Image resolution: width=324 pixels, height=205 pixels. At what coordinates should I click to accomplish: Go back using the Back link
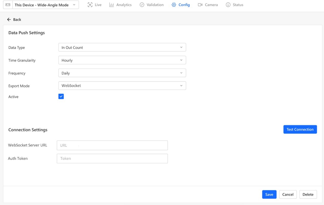tap(14, 19)
